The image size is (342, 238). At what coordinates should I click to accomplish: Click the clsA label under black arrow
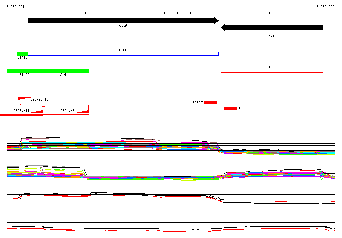(123, 25)
